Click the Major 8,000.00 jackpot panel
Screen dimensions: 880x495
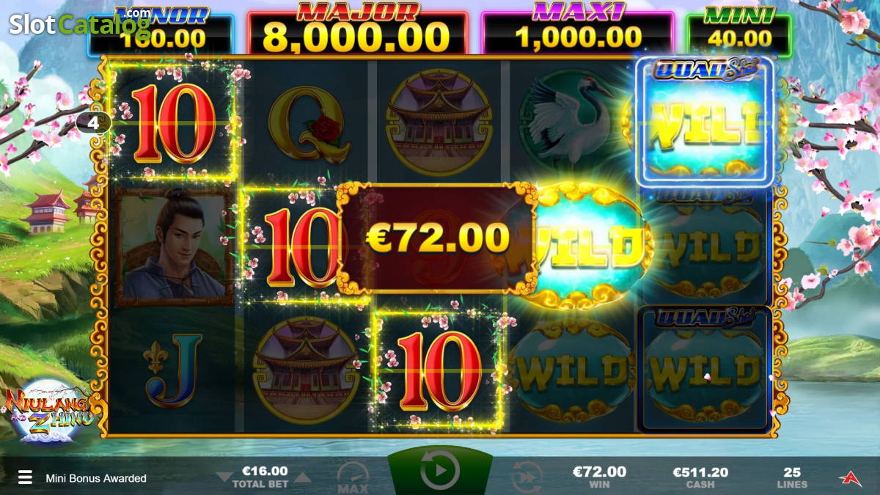[x=357, y=30]
